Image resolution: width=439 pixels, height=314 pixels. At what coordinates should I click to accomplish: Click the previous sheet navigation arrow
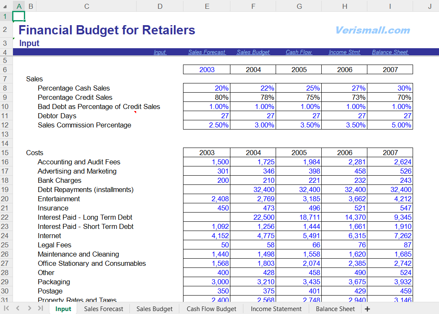coord(18,309)
